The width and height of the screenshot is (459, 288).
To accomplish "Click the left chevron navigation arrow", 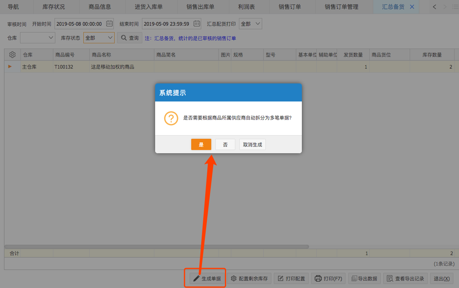I will 434,6.
